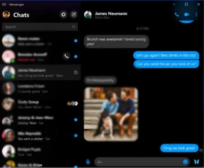Screen dimensions: 204x168
Task: Click the avatar in the sticker conversation row
Action: click(8, 136)
